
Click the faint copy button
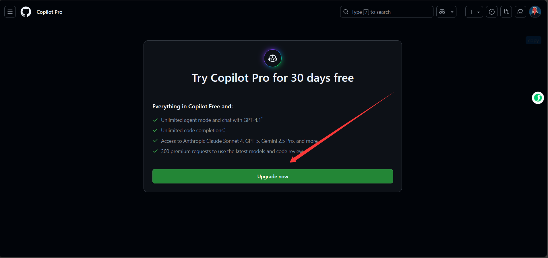(533, 40)
